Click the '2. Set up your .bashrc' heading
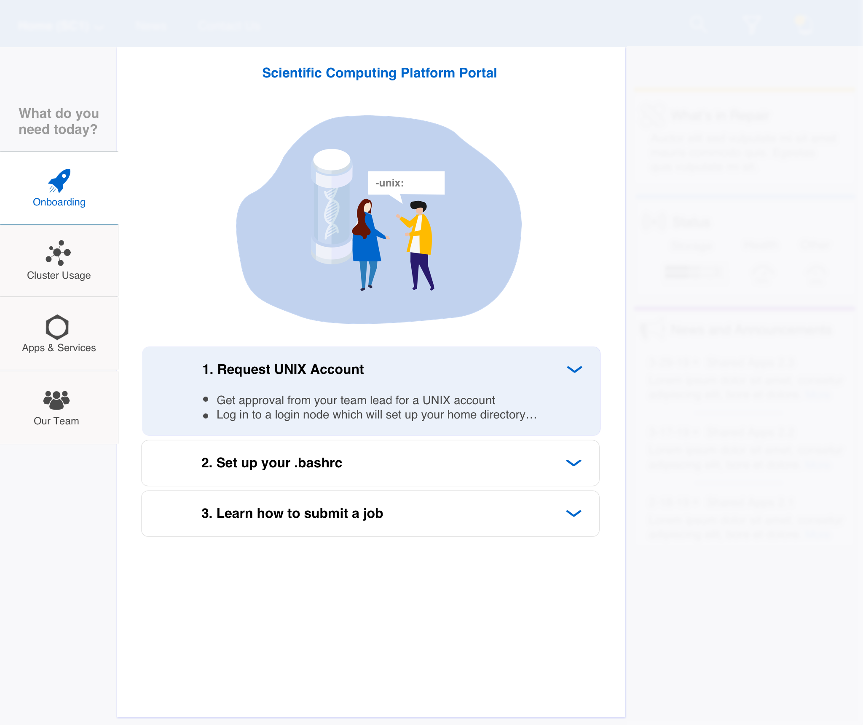 coord(271,463)
